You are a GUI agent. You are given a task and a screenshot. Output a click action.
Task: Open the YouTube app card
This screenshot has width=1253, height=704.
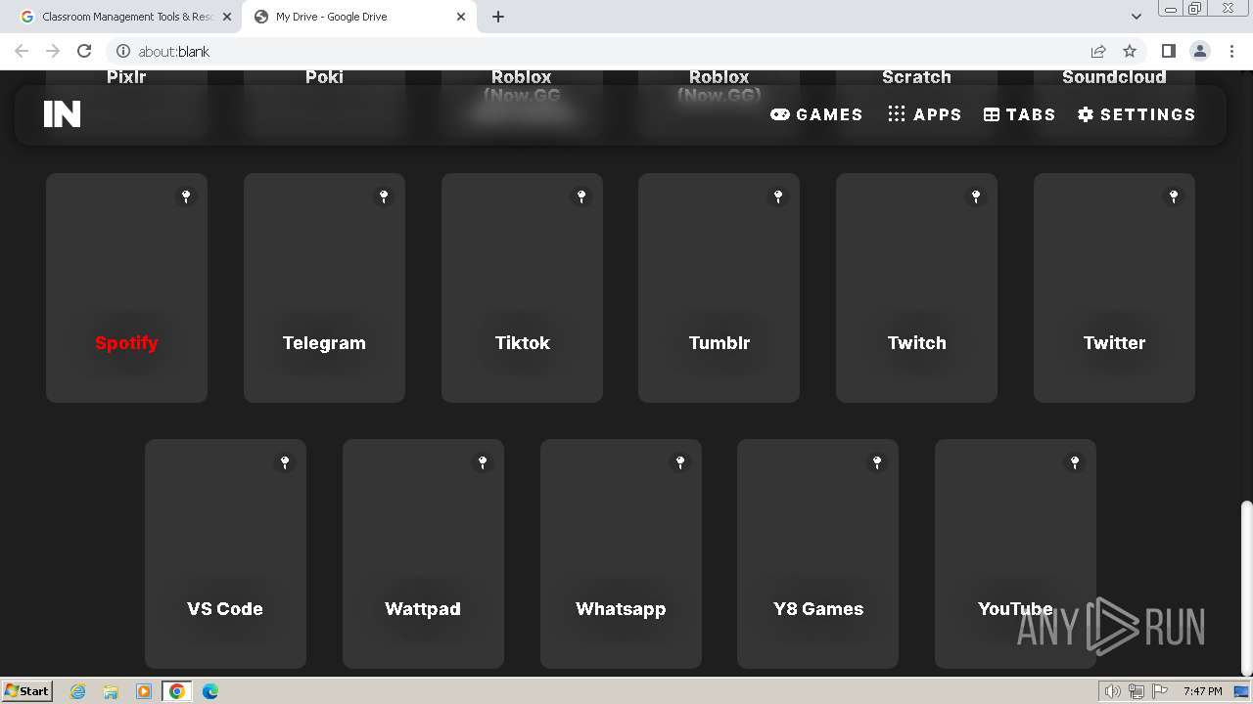(1015, 553)
